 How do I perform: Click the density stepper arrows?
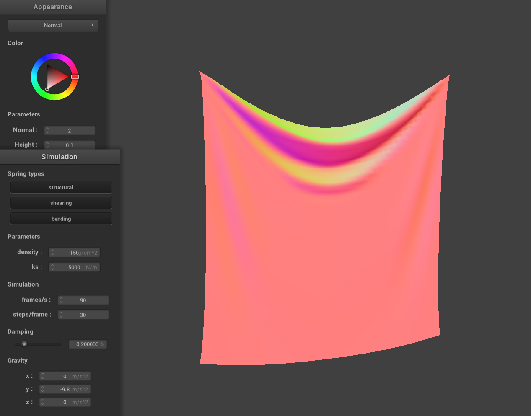[x=52, y=253]
